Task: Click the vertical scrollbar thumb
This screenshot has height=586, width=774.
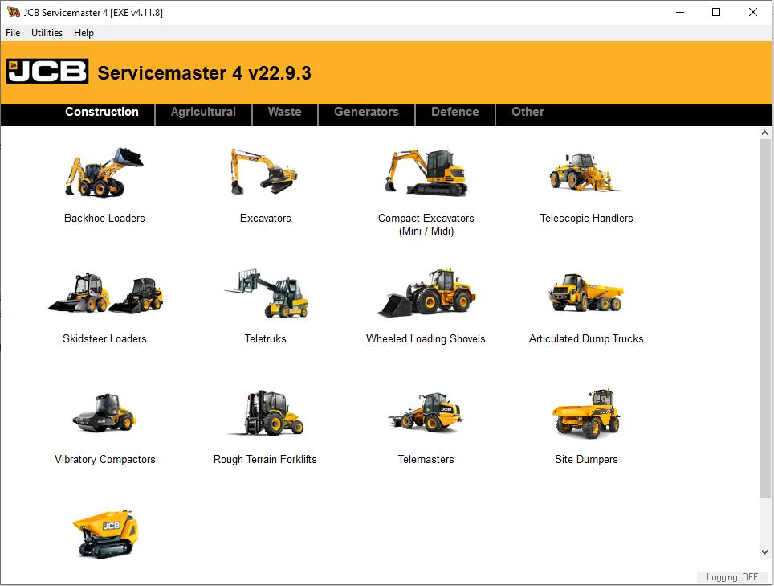Action: coord(764,318)
